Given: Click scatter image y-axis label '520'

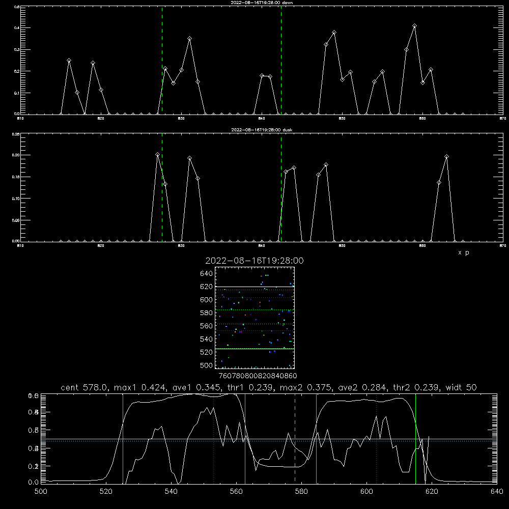Looking at the screenshot, I should pyautogui.click(x=207, y=352).
